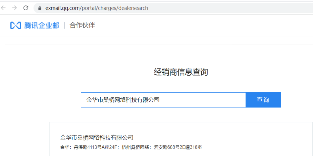Reload the current page
Image resolution: width=313 pixels, height=156 pixels.
(26, 8)
